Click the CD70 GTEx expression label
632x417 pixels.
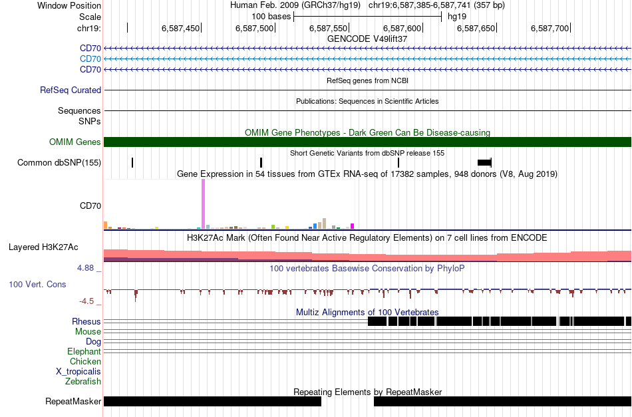pyautogui.click(x=90, y=206)
